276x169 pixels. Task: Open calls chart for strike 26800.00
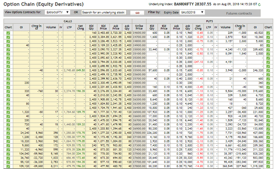8,125
